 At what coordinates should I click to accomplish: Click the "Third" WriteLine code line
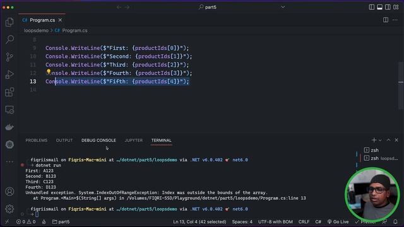[x=117, y=64]
